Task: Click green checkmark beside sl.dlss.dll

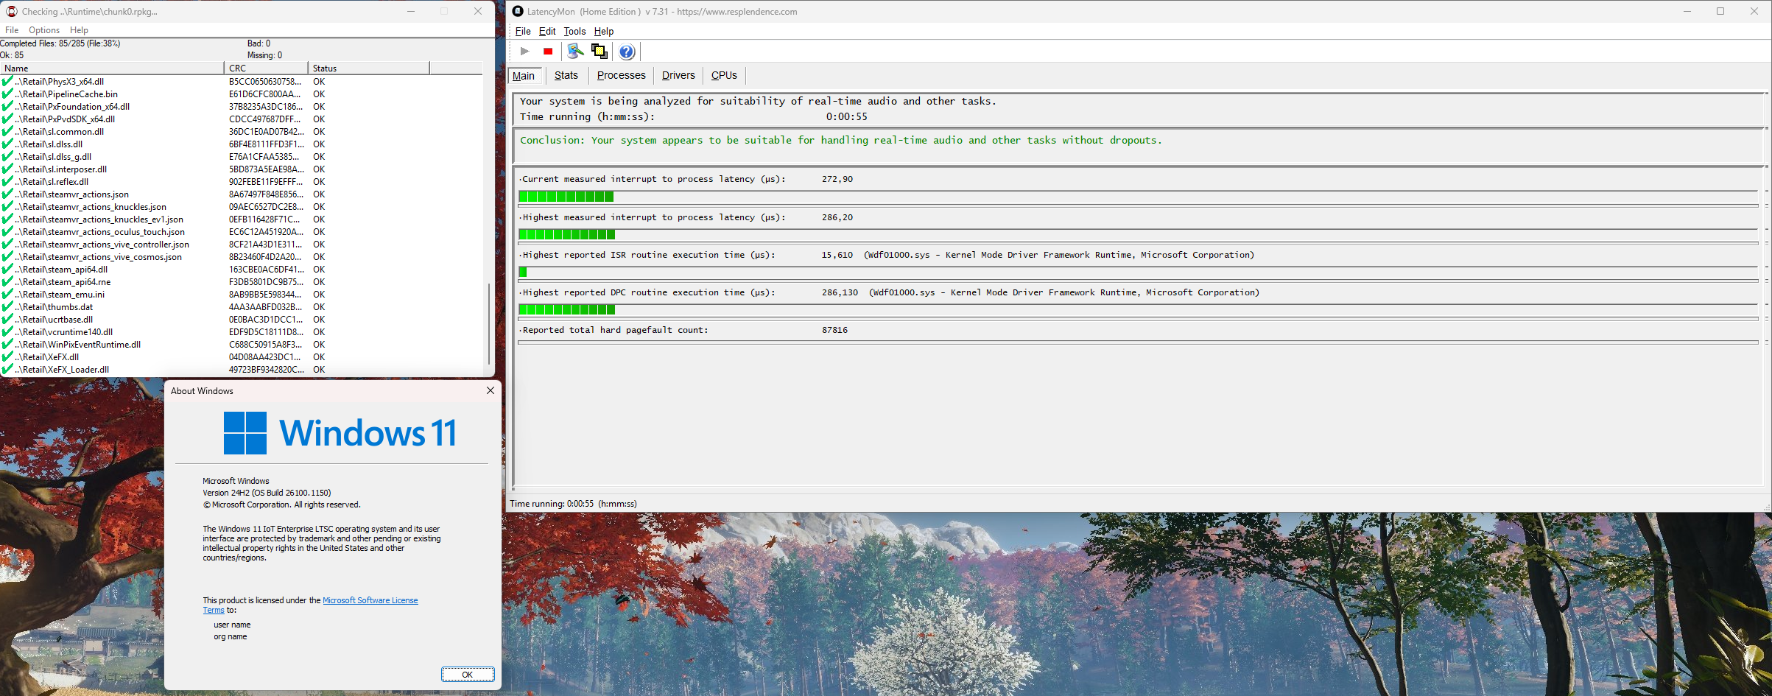Action: (x=7, y=144)
